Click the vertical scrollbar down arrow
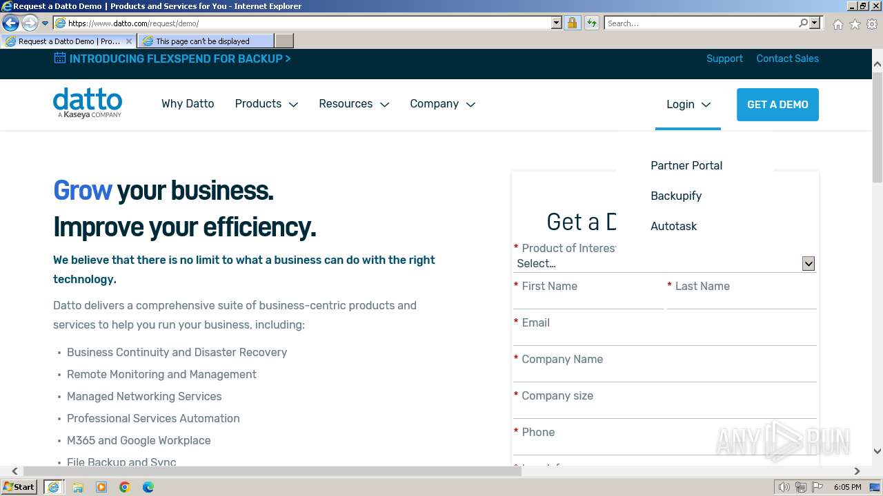 click(x=877, y=451)
